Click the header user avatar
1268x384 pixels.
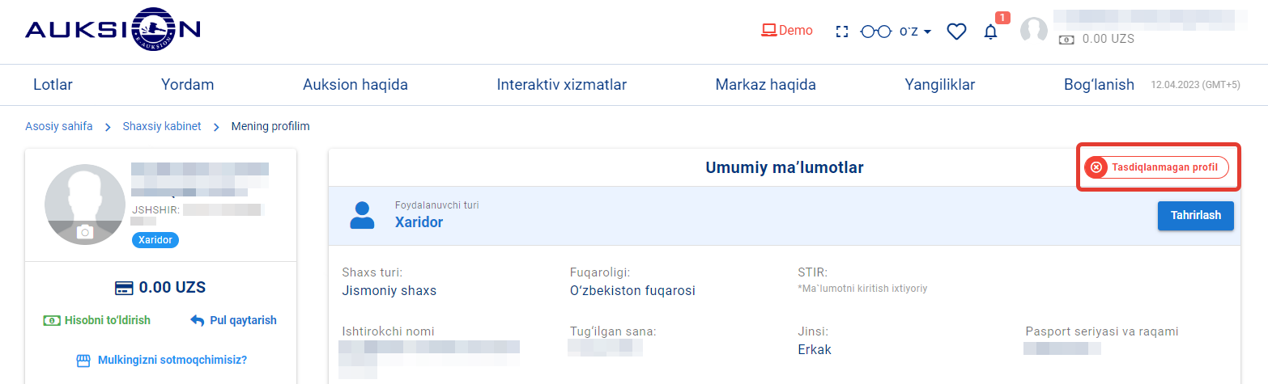click(x=1033, y=31)
